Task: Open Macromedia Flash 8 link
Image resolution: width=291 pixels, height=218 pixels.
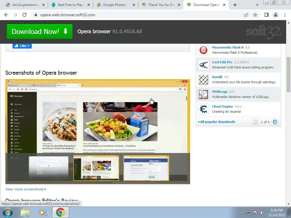Action: (228, 47)
